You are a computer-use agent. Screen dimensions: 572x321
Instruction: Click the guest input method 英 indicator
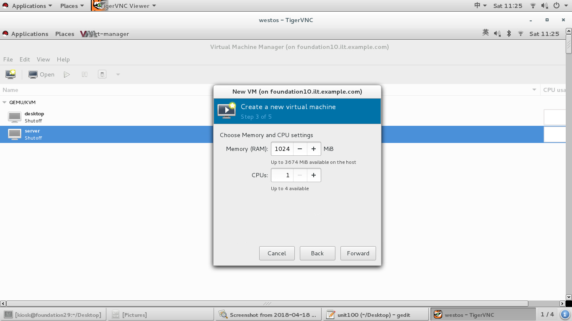[486, 33]
